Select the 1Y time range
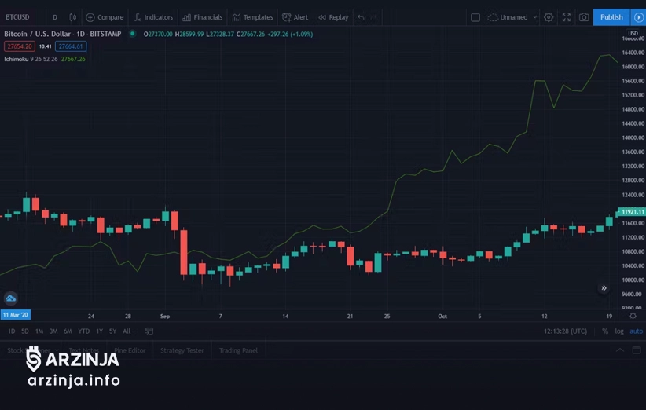 tap(99, 331)
